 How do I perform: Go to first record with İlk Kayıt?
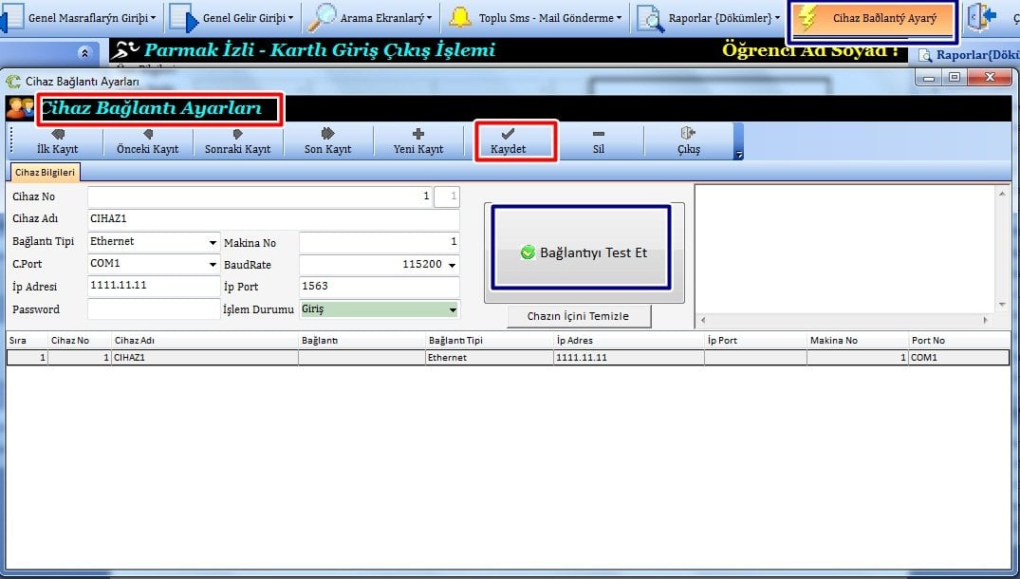57,140
